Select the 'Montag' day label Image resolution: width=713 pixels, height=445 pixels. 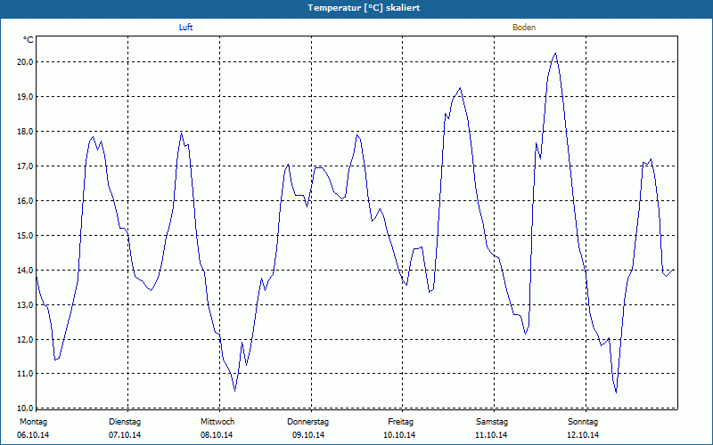pos(33,422)
